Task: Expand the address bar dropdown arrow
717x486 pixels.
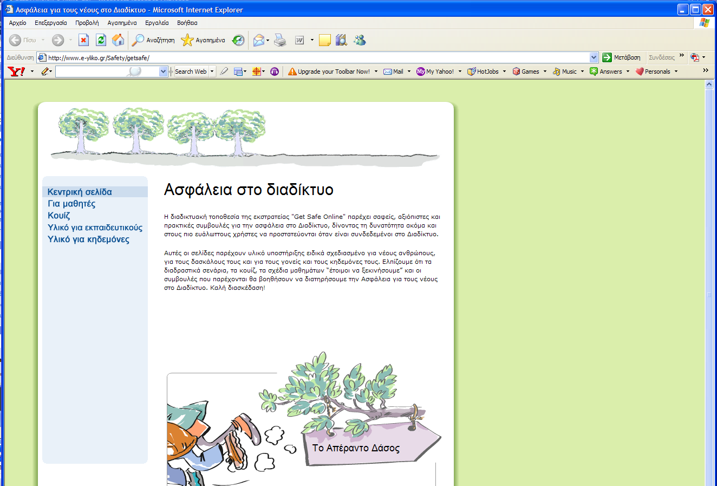Action: click(x=594, y=57)
